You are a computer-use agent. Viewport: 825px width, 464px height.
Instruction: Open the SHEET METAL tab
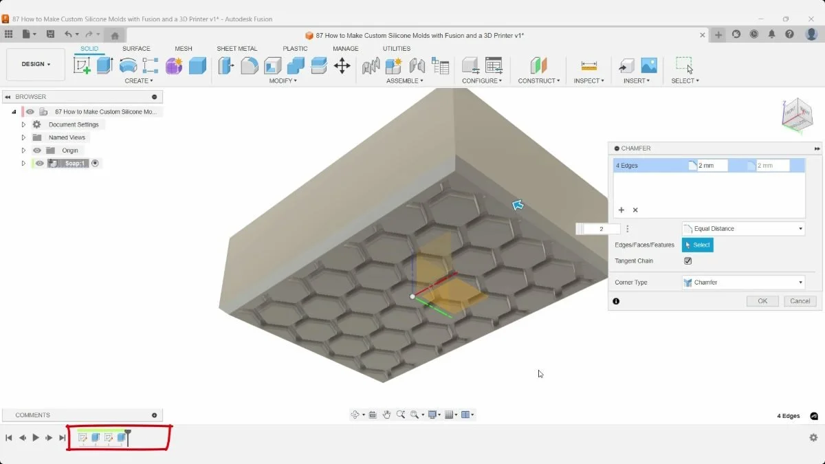pos(236,49)
